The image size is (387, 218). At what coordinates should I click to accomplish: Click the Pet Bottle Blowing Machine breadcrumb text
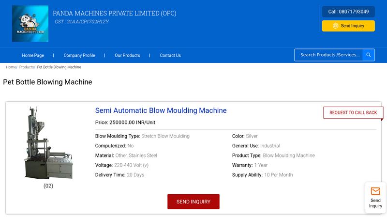[59, 67]
